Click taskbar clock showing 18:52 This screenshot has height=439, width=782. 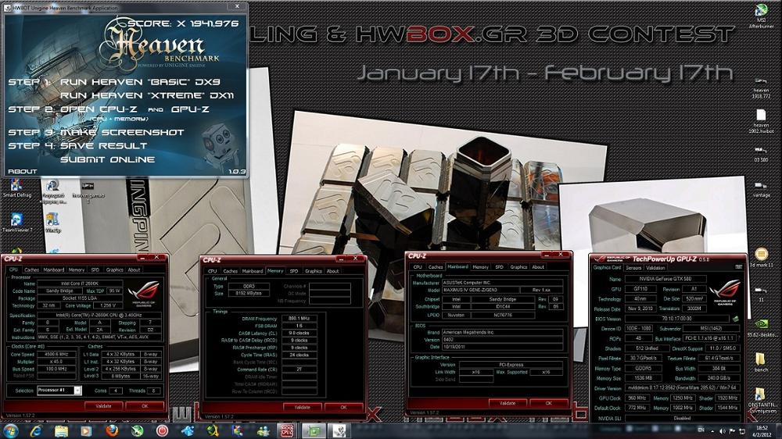(x=762, y=431)
